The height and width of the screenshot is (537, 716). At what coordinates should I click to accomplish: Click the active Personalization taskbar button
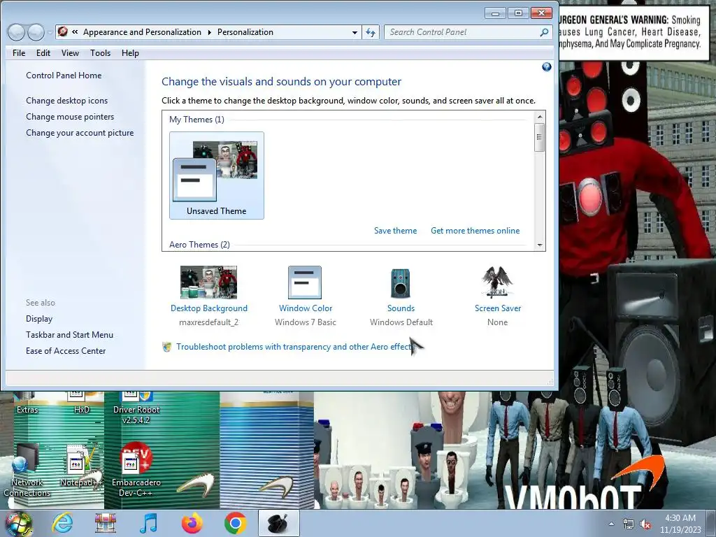click(278, 523)
